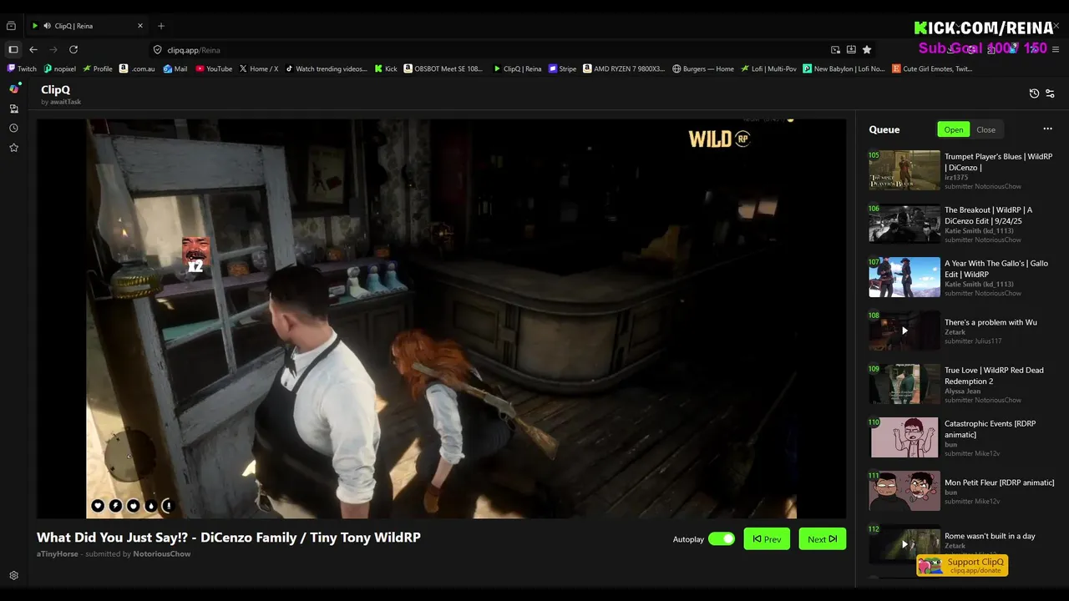Open Burgers — Home bookmark
The height and width of the screenshot is (601, 1069).
click(702, 69)
